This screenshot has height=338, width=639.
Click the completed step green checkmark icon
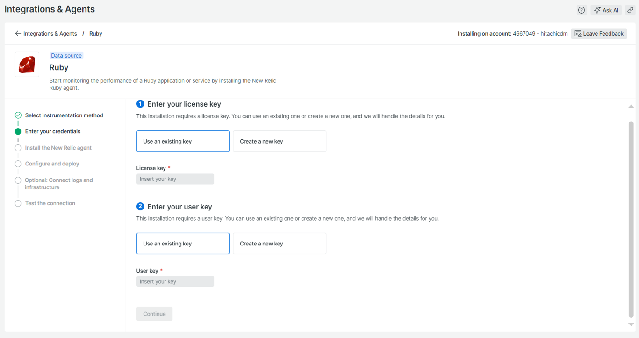click(18, 115)
